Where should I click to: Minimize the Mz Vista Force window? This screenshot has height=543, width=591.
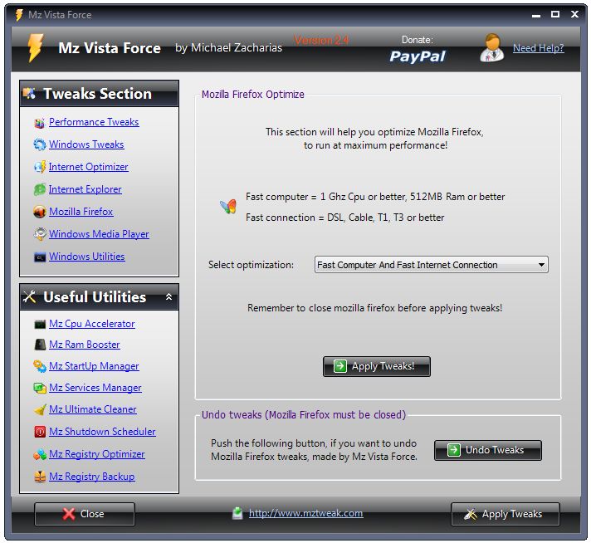[536, 15]
